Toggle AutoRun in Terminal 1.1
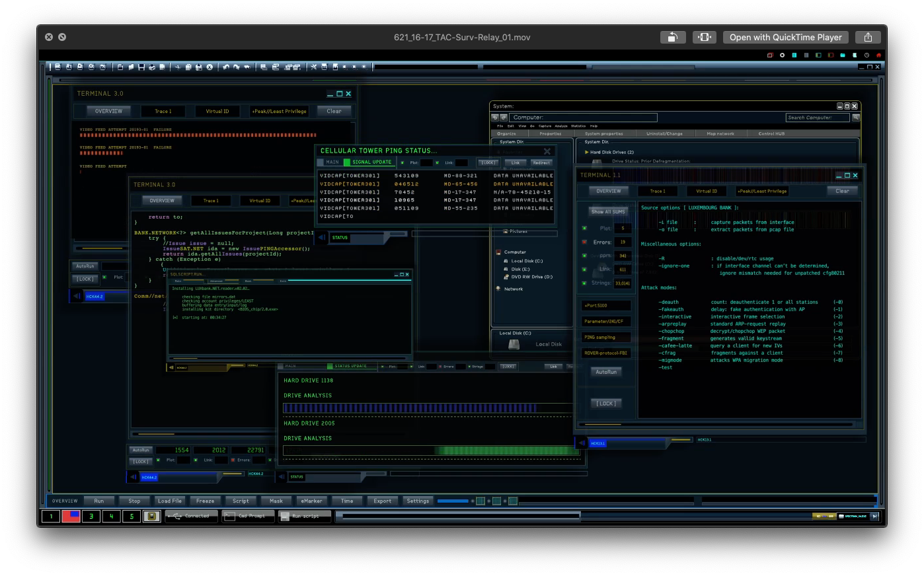This screenshot has height=576, width=924. (606, 372)
